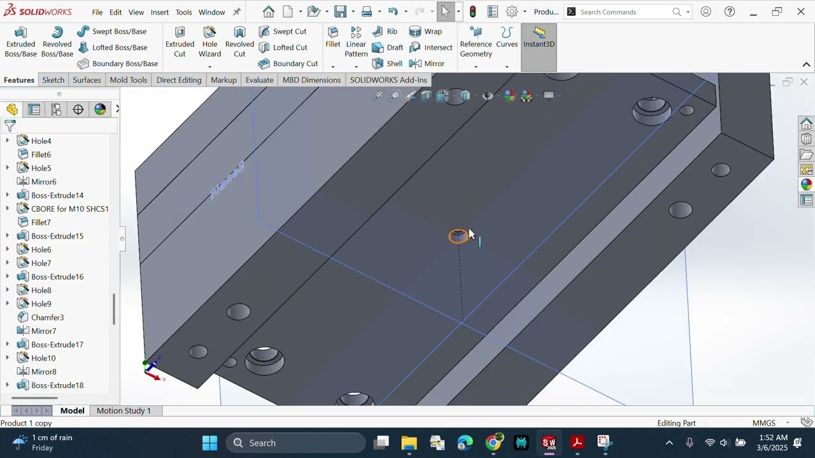Select the Revolved Boss/Base tool
Viewport: 815px width, 458px height.
click(57, 43)
